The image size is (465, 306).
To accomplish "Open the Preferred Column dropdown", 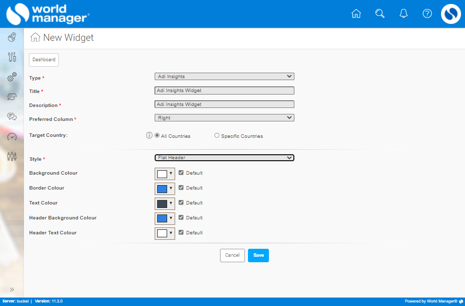I will point(224,118).
